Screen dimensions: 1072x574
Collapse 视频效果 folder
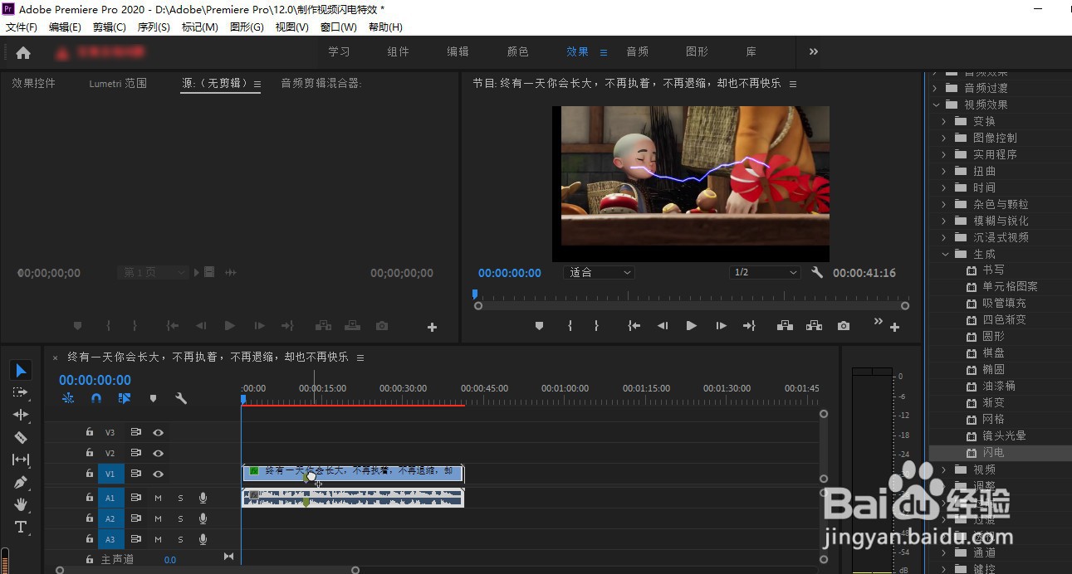click(x=937, y=105)
